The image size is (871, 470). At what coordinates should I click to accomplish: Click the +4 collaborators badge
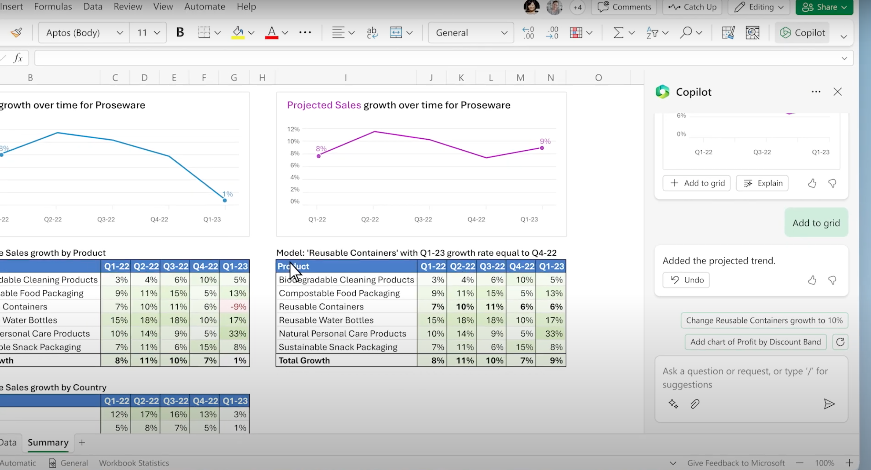577,7
